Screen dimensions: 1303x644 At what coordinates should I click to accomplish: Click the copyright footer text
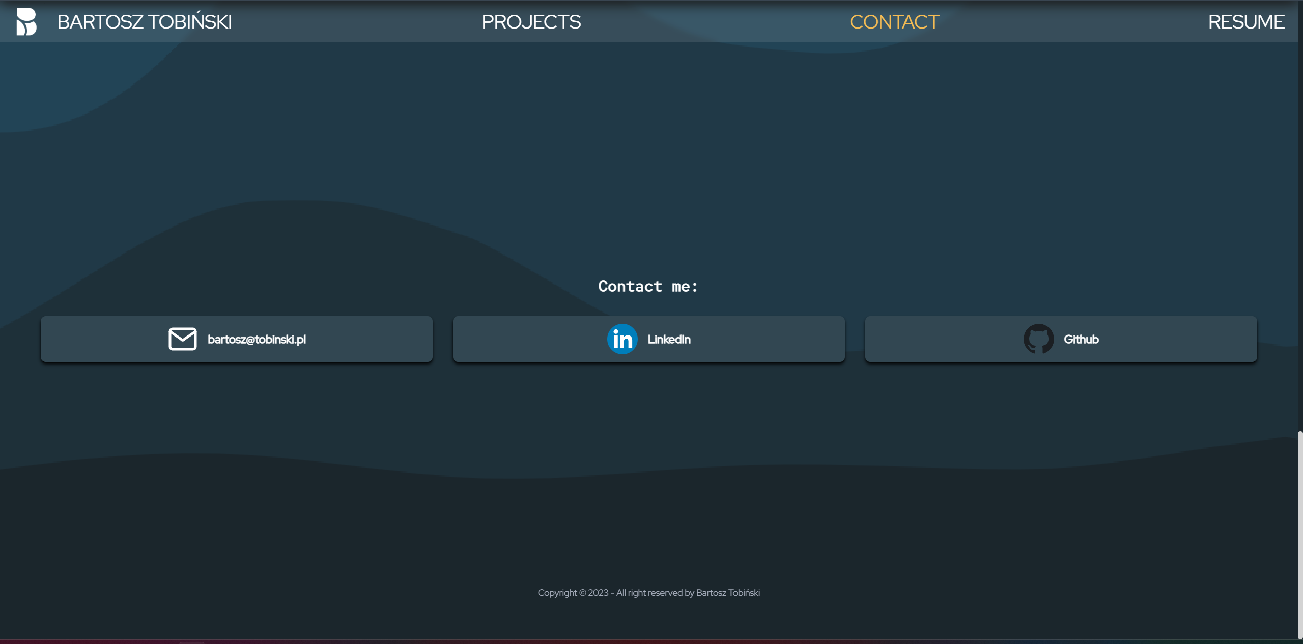648,593
